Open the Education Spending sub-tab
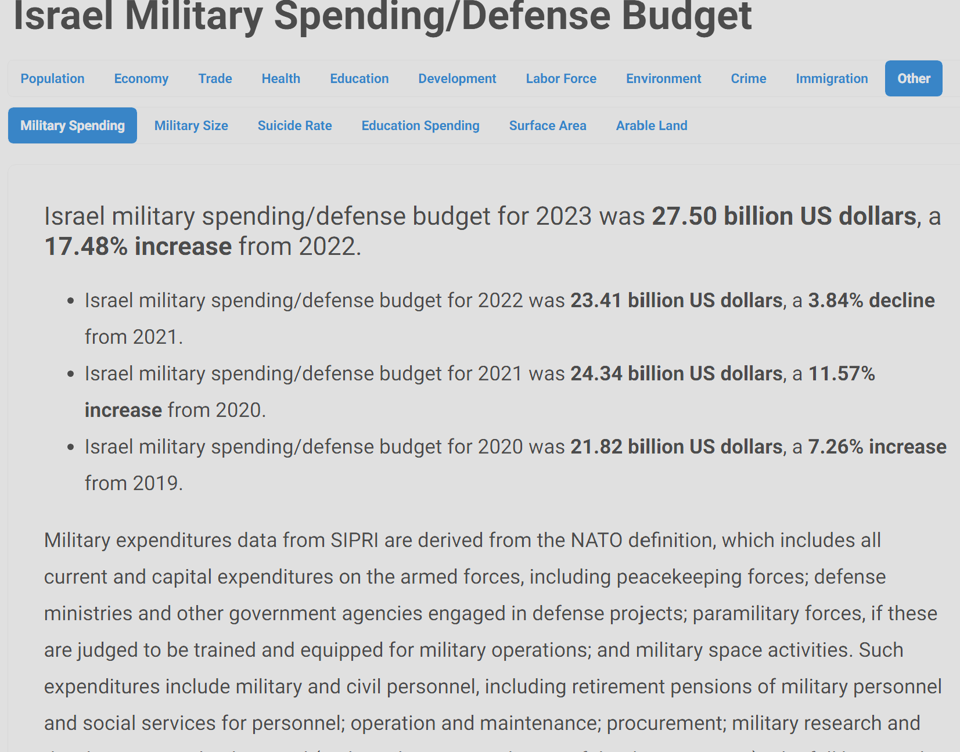This screenshot has width=960, height=752. pos(420,125)
